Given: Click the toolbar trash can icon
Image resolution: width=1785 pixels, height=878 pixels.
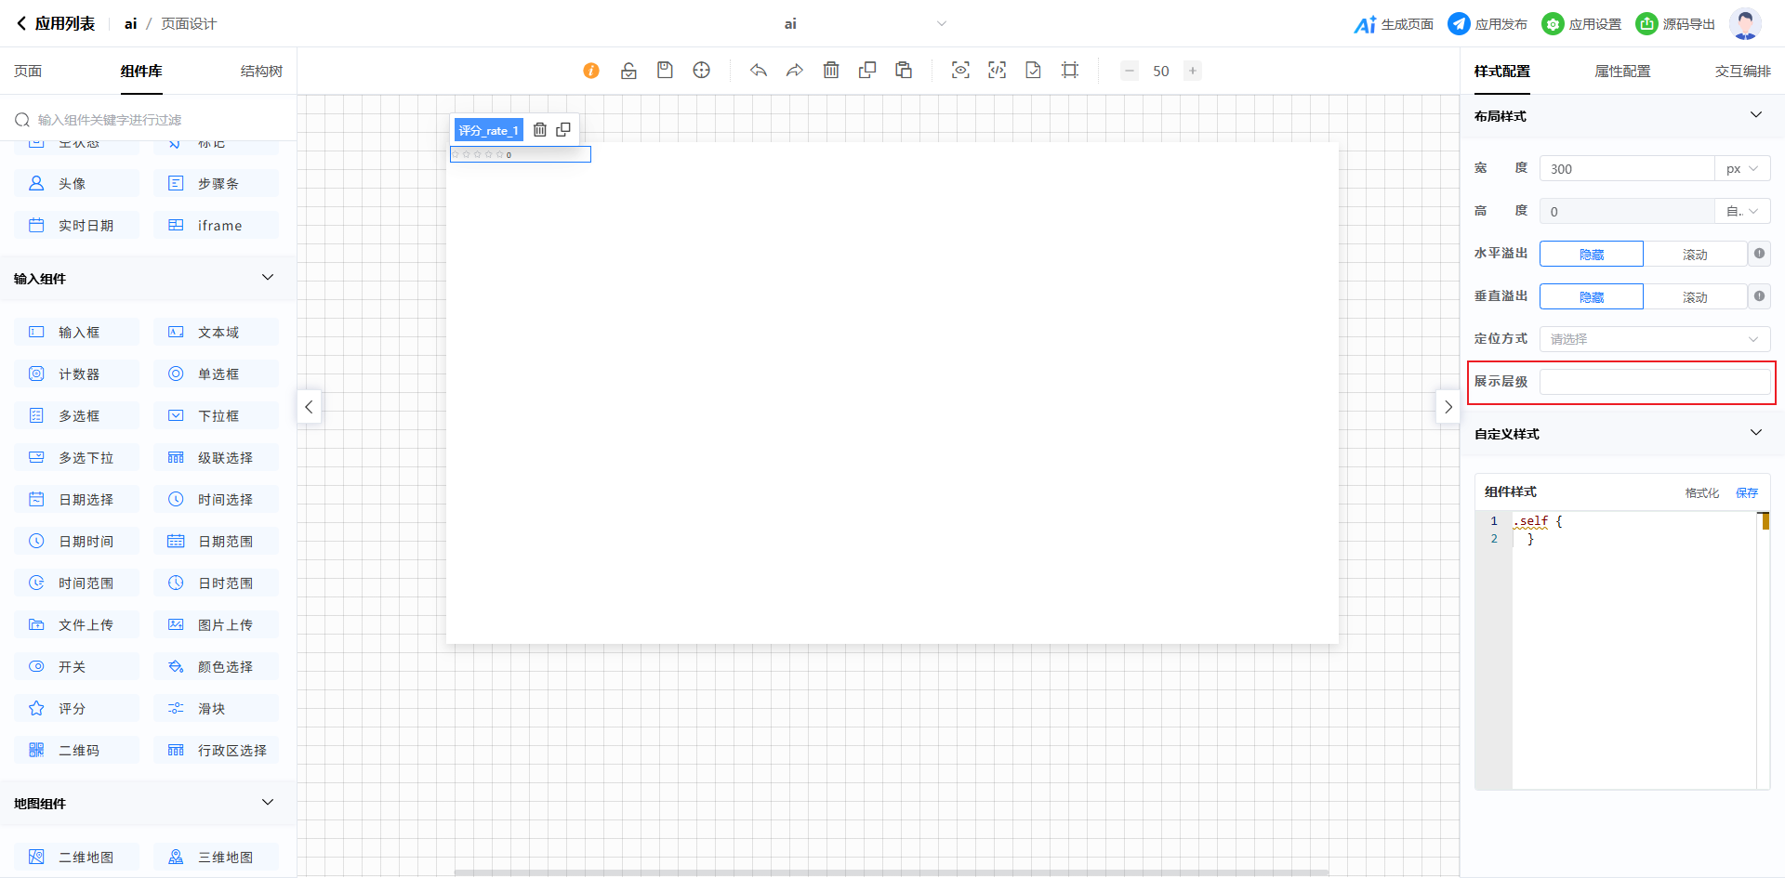Looking at the screenshot, I should click(x=831, y=71).
